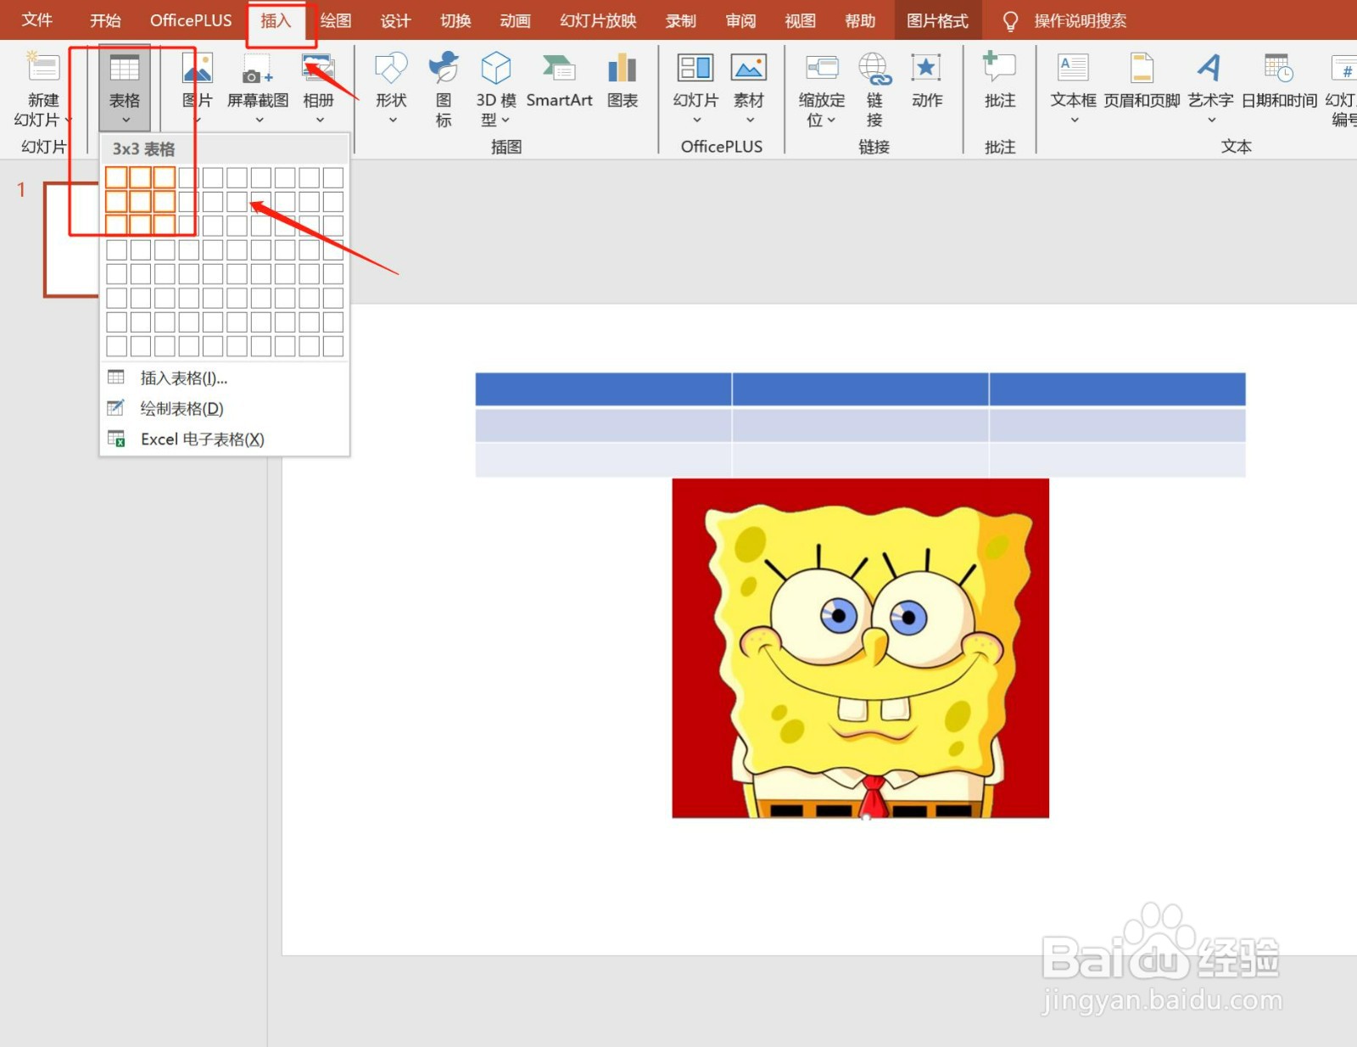Switch to the Animations (动画) tab
Viewport: 1357px width, 1047px height.
[x=515, y=20]
